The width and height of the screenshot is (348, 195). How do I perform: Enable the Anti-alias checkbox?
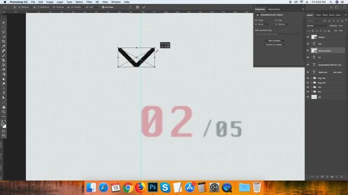[103, 7]
